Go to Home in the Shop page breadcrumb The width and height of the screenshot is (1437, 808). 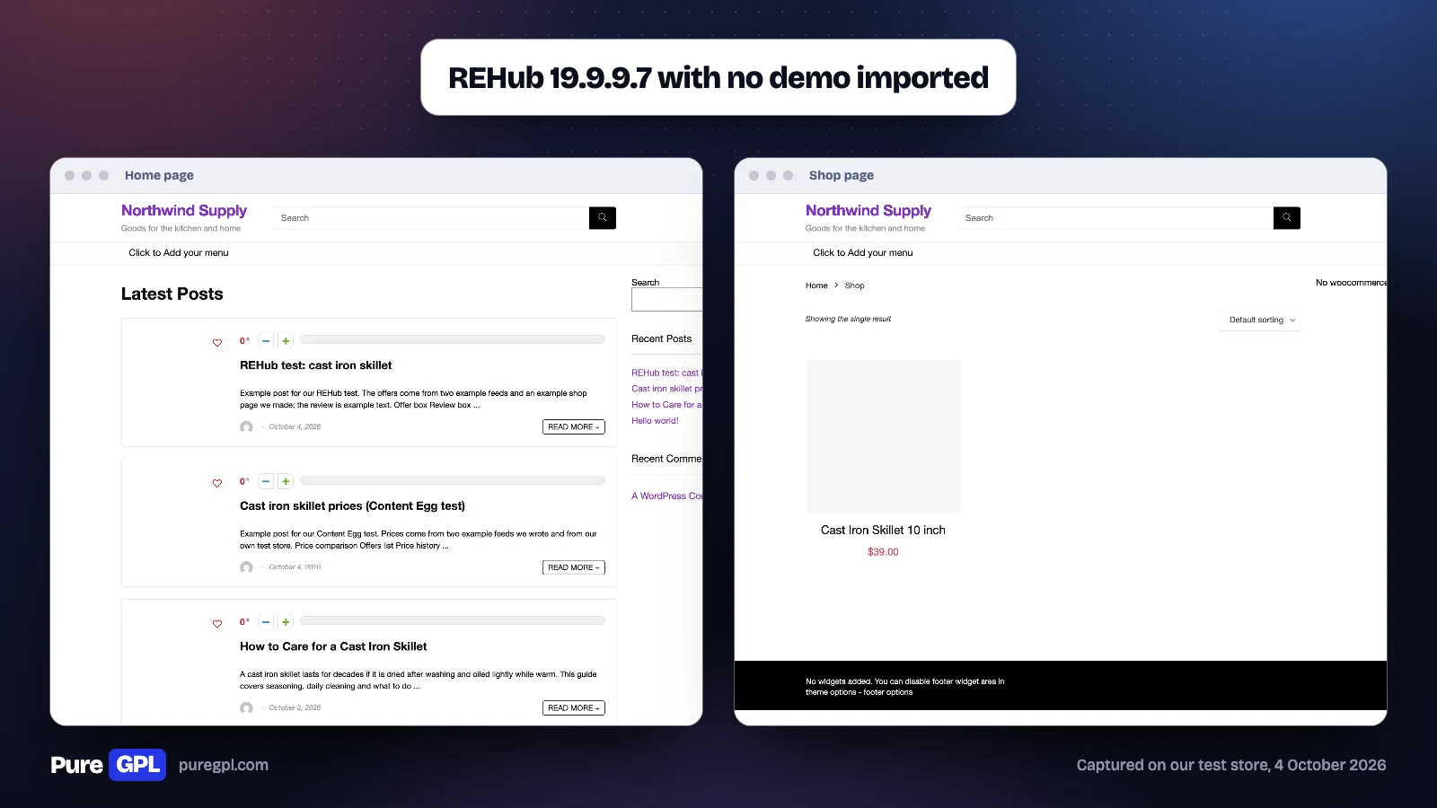pyautogui.click(x=816, y=285)
